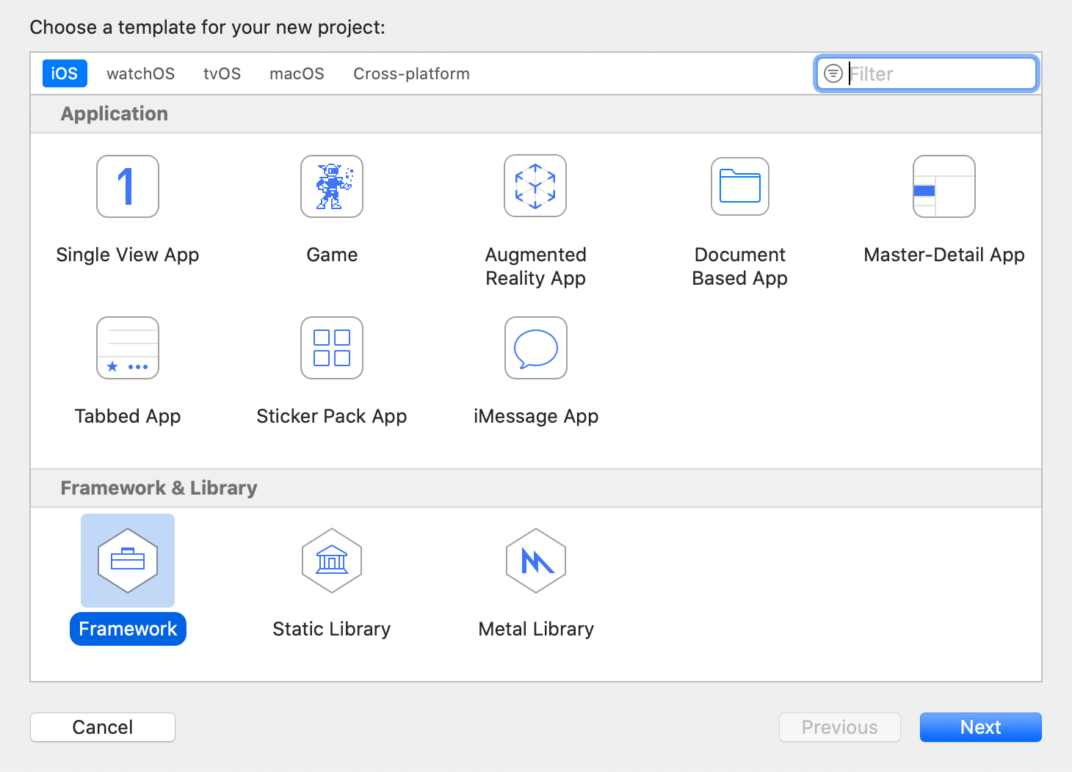Click the highlighted Framework label
This screenshot has width=1072, height=772.
click(128, 629)
